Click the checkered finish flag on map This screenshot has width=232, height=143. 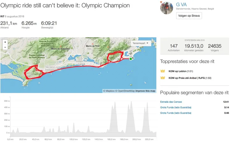point(133,58)
